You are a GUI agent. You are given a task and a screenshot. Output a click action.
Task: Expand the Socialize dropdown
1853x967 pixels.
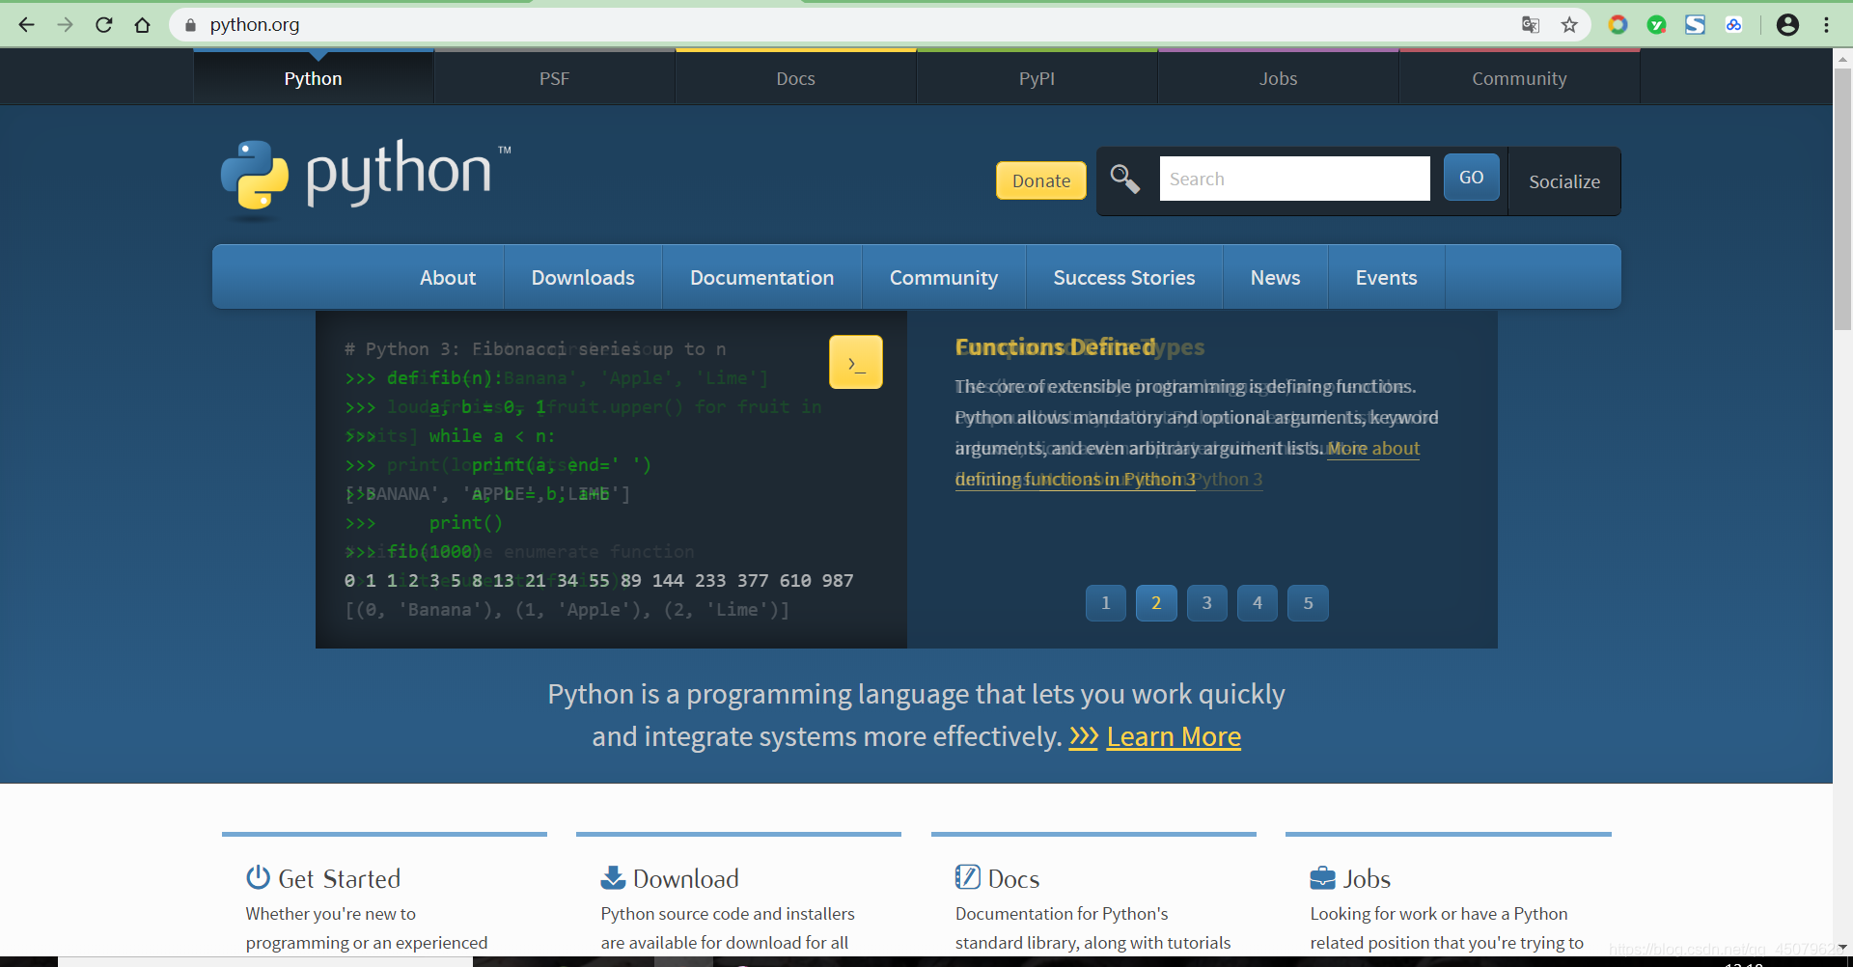click(x=1564, y=181)
